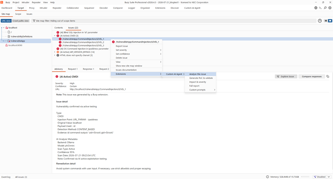Screen dimensions: 333x179
Task: Click the Compare responses button
Action: click(x=311, y=77)
